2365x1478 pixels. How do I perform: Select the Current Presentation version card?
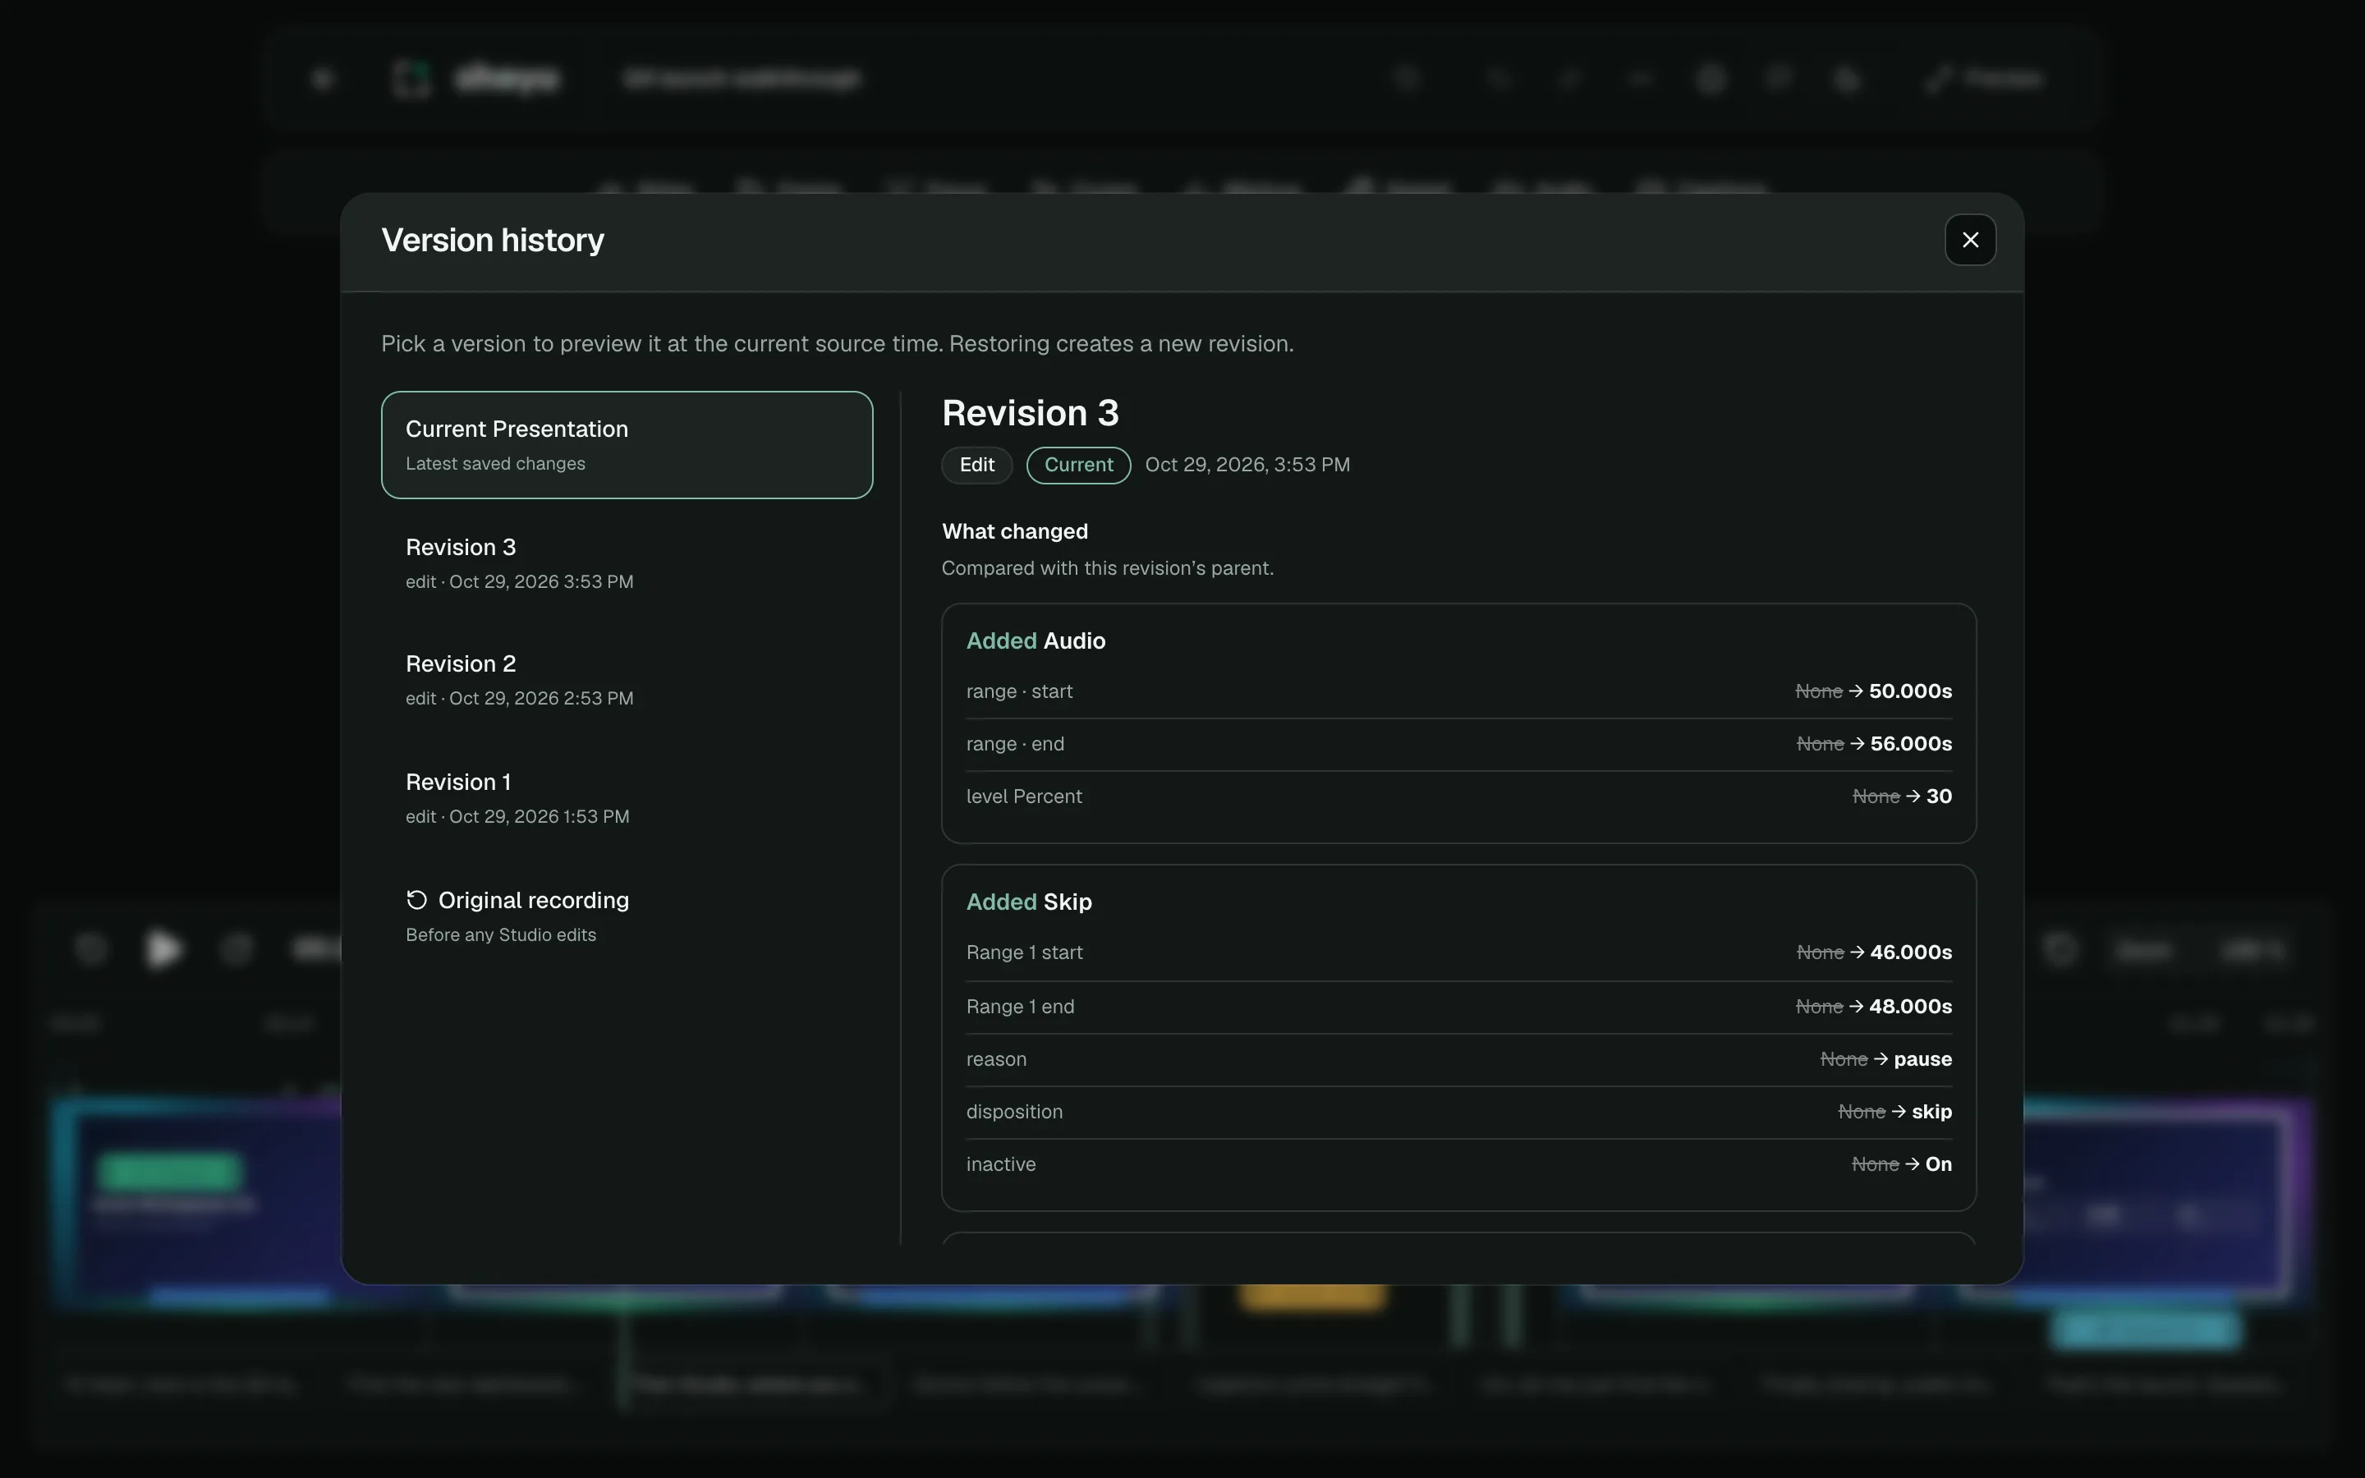pos(627,445)
